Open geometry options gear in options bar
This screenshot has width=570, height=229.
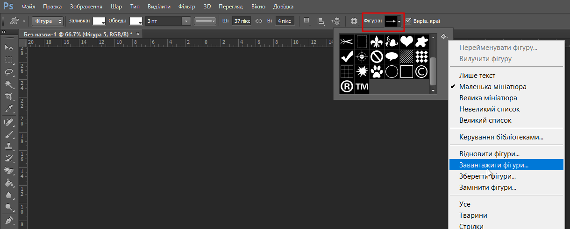pyautogui.click(x=355, y=21)
